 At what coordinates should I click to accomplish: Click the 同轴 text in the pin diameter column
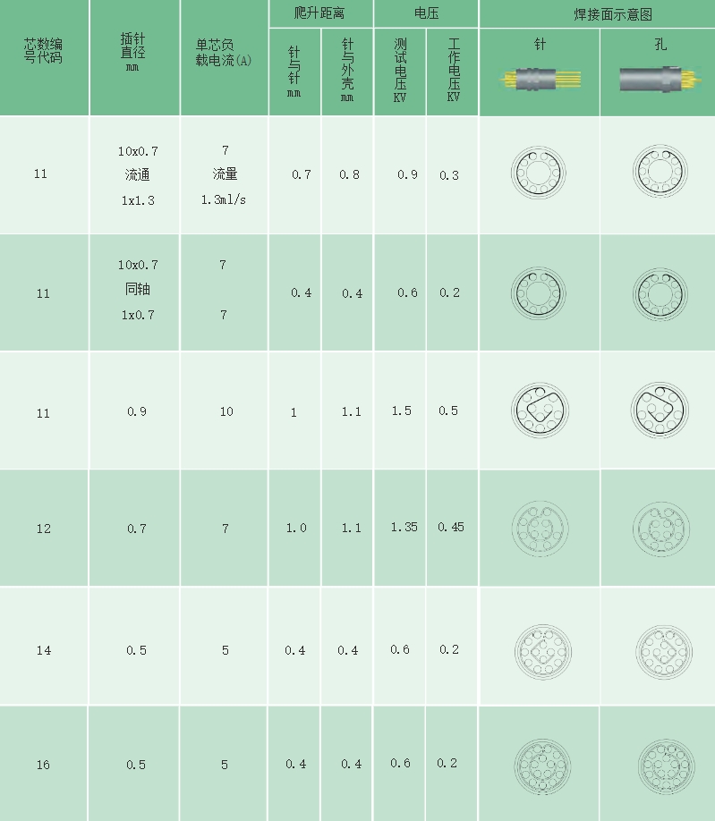pos(138,290)
